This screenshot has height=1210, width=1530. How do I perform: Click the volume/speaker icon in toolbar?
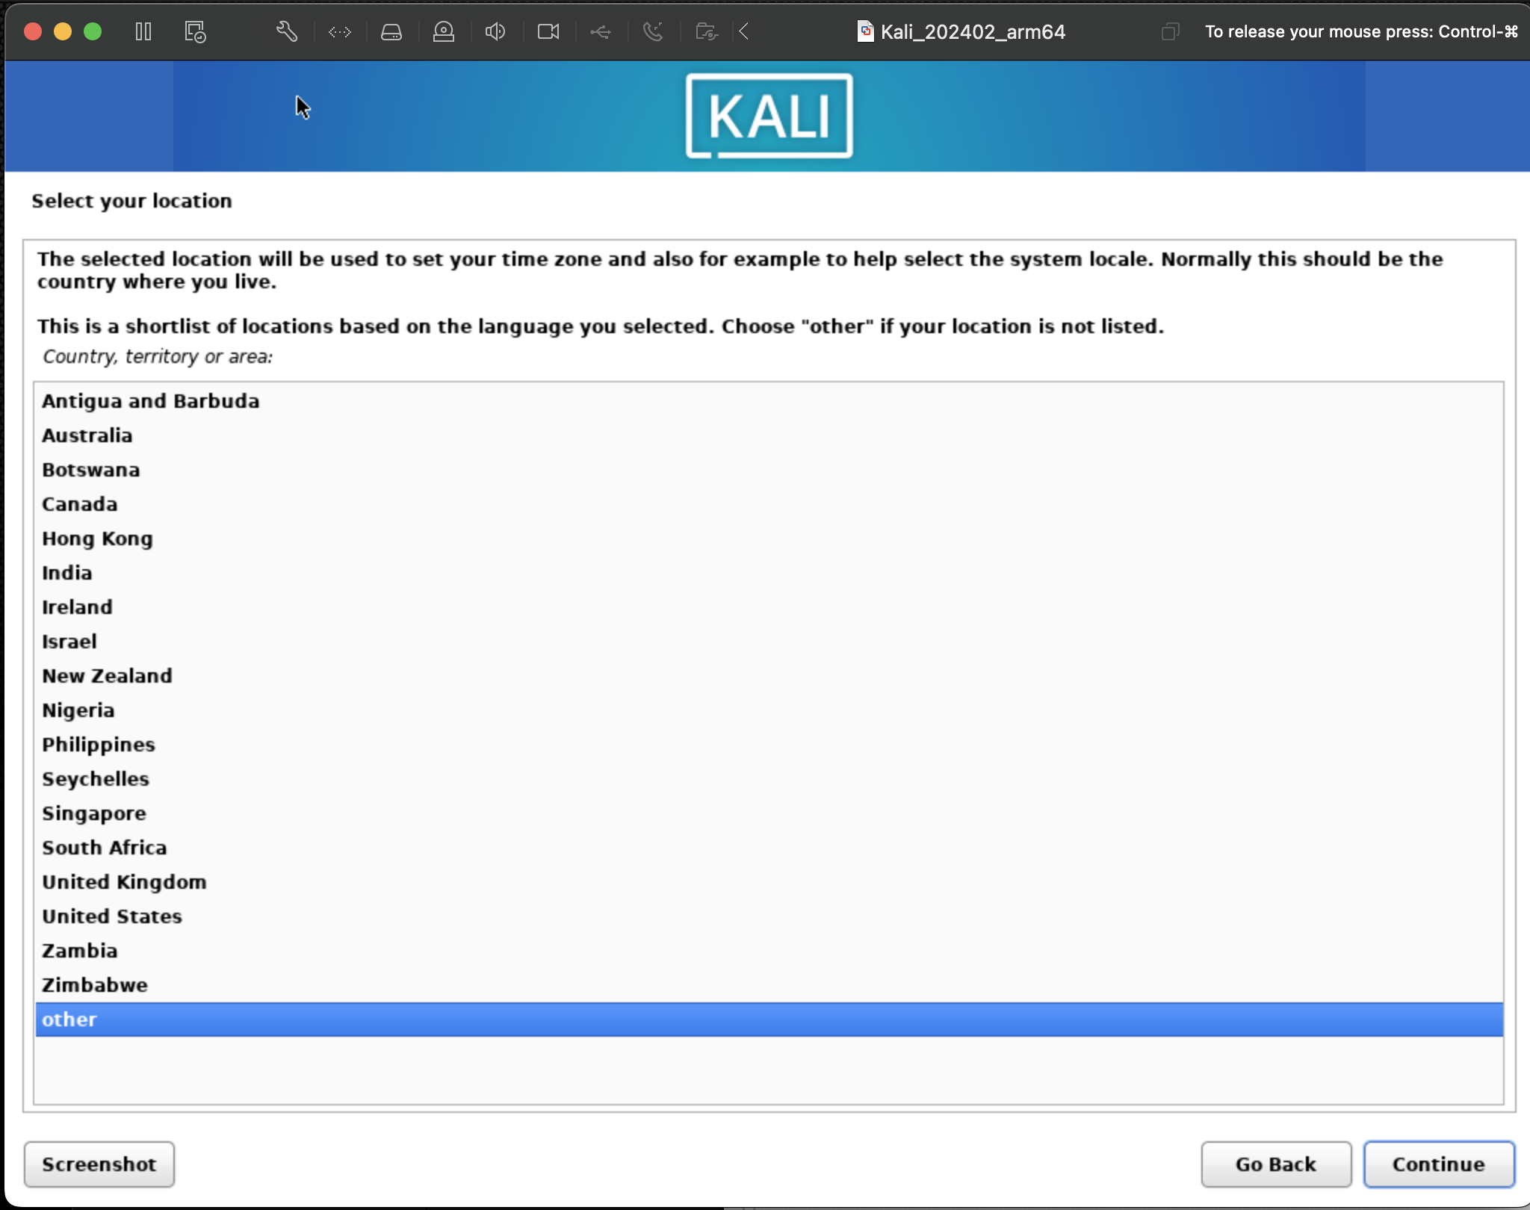click(x=495, y=31)
